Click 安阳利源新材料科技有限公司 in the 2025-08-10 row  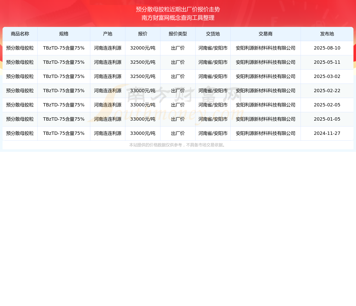point(265,48)
